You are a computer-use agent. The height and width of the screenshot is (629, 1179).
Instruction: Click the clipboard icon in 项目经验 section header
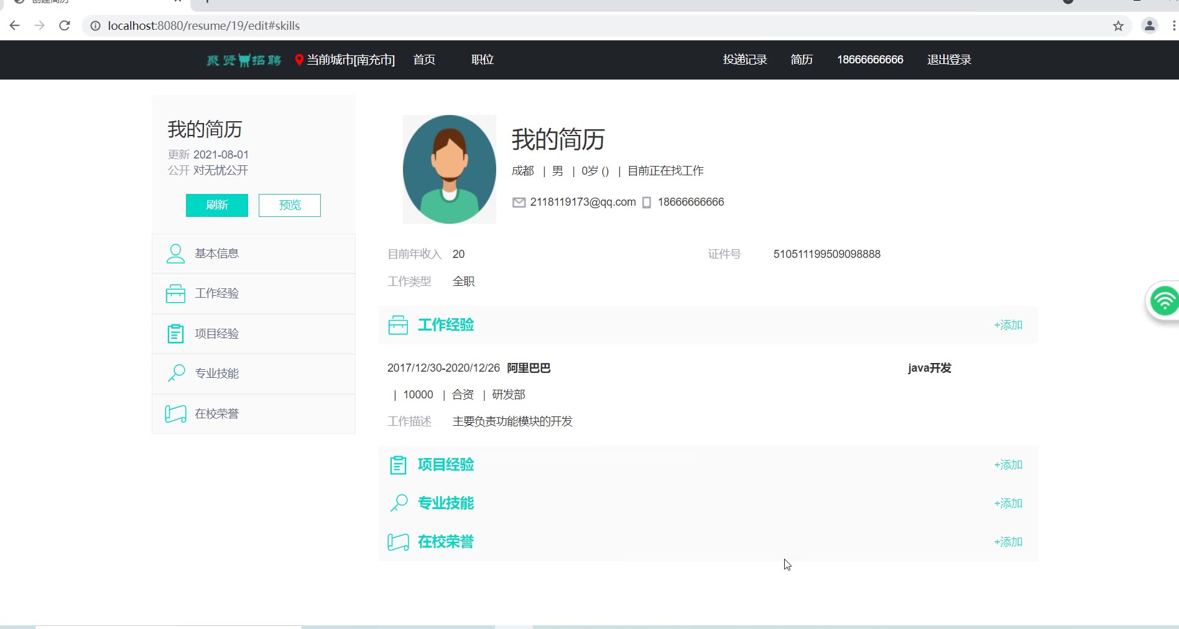coord(399,465)
